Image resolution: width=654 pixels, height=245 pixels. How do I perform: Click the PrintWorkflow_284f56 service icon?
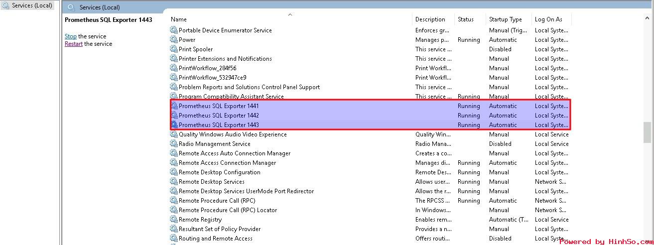[173, 68]
